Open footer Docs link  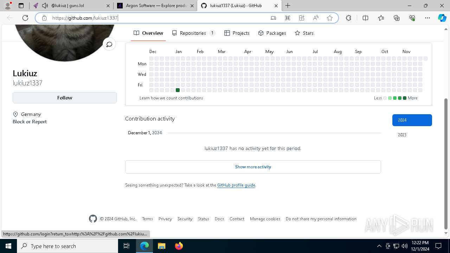[219, 219]
